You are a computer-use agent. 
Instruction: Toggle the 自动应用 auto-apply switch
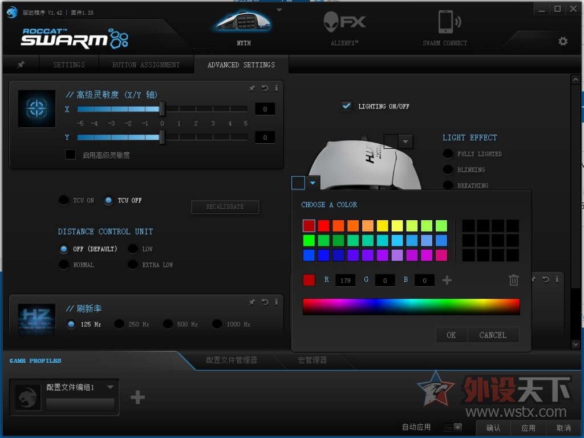[x=453, y=427]
